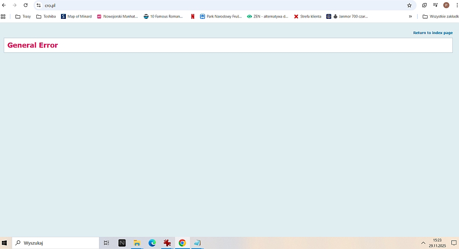Click the address bar showing cro.pl
The width and height of the screenshot is (459, 249).
(x=224, y=5)
